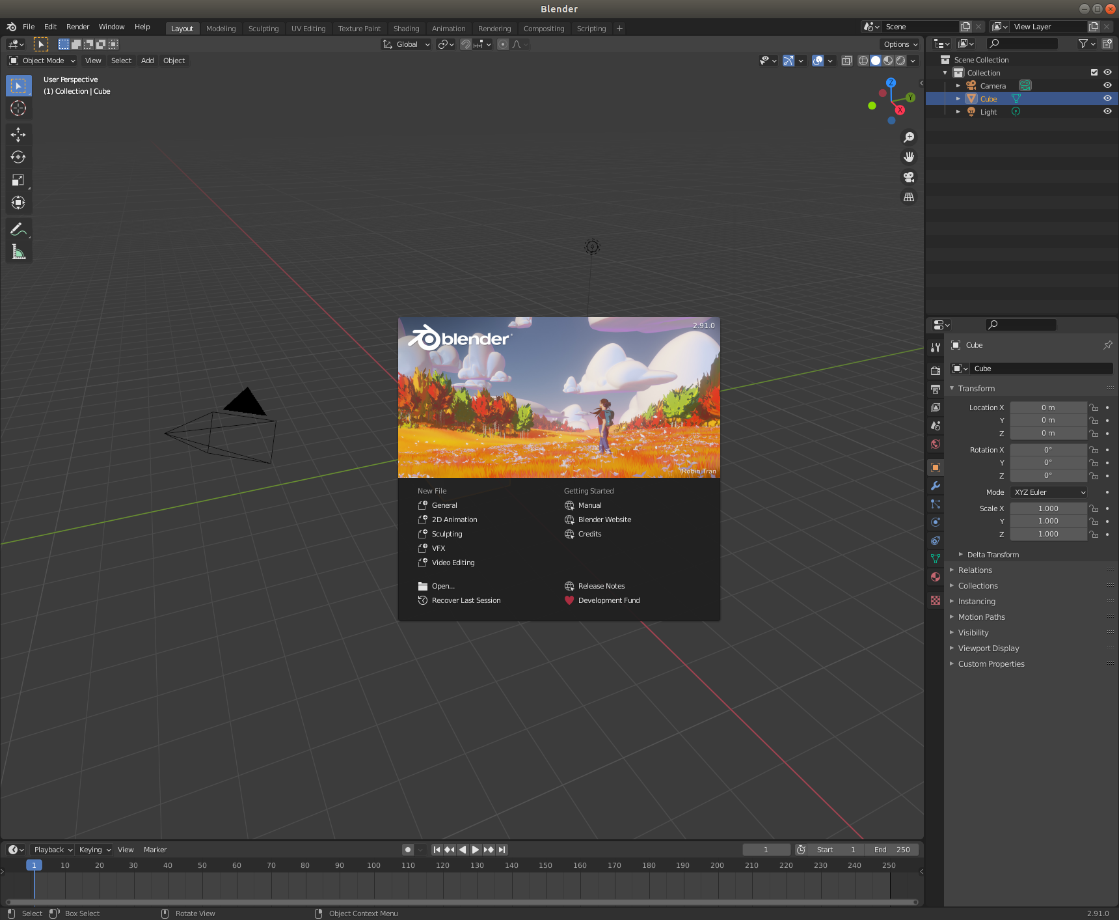Activate the Rotate tool

coord(18,157)
